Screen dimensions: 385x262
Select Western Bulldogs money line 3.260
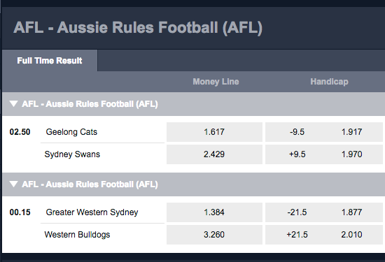click(214, 235)
